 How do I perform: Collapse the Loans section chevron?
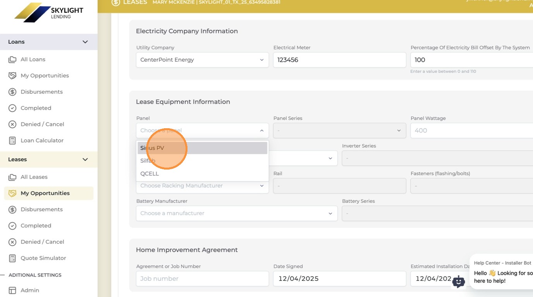[x=85, y=42]
